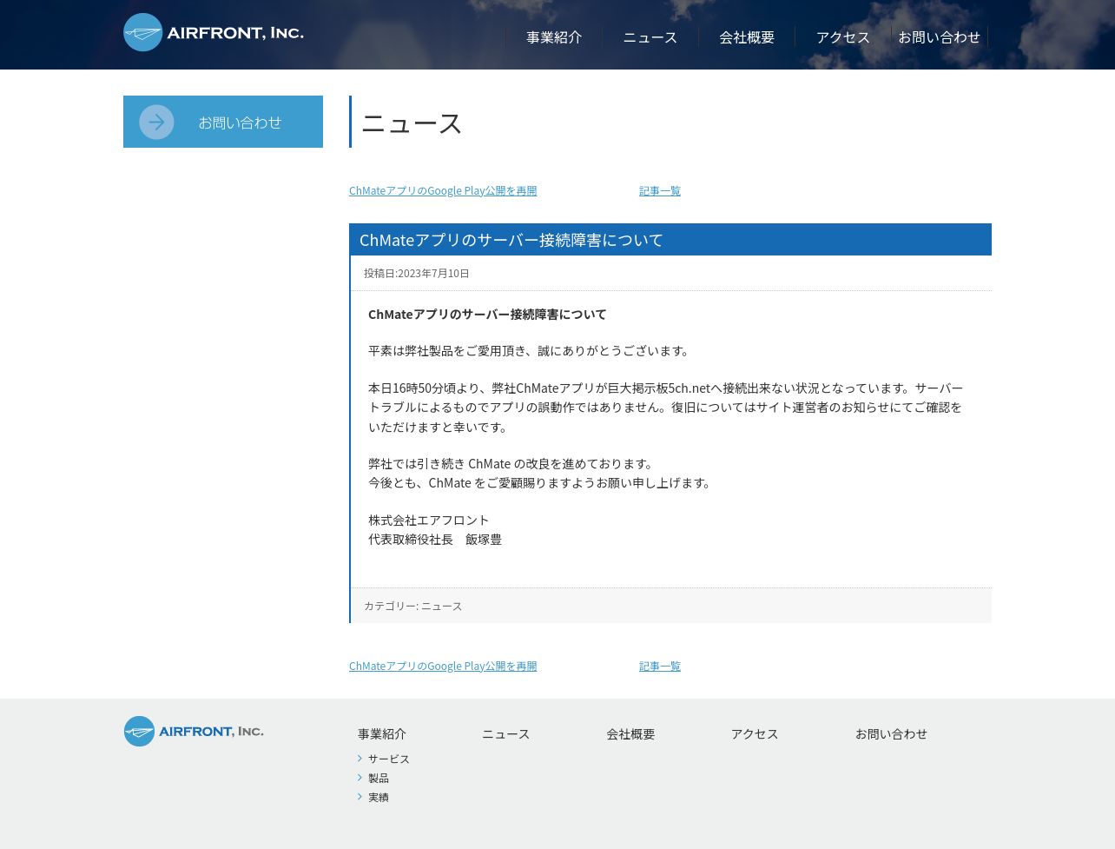The height and width of the screenshot is (849, 1115).
Task: Open 会社概要 in the top navigation
Action: pos(747,36)
